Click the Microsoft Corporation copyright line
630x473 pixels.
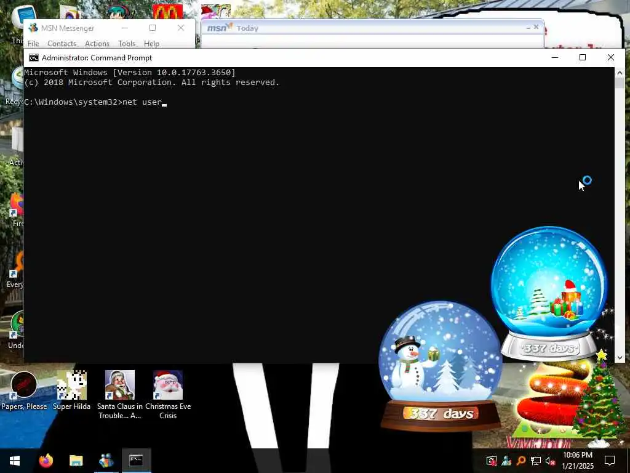tap(152, 83)
